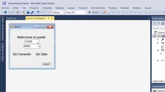This screenshot has height=92, width=165.
Task: Open the Orígenes de datos side panel
Action: click(3, 52)
